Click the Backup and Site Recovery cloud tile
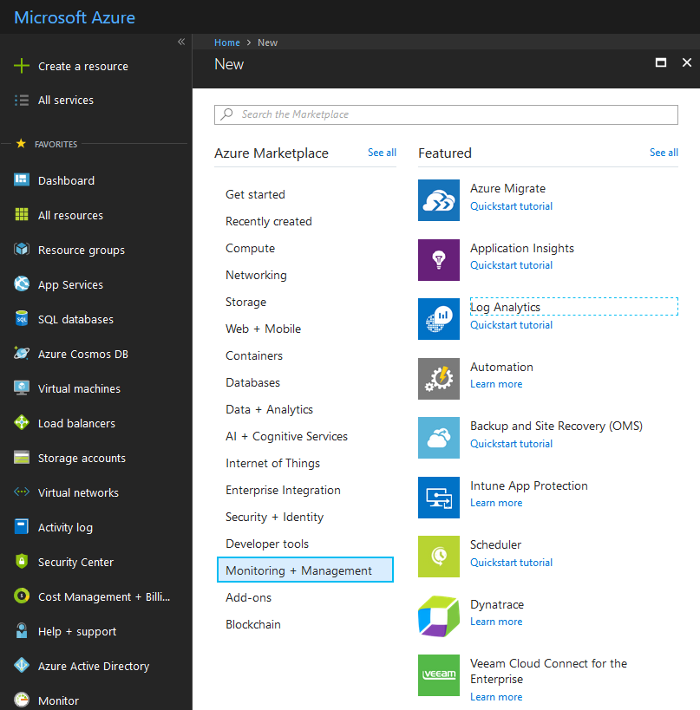The image size is (700, 710). [x=439, y=438]
